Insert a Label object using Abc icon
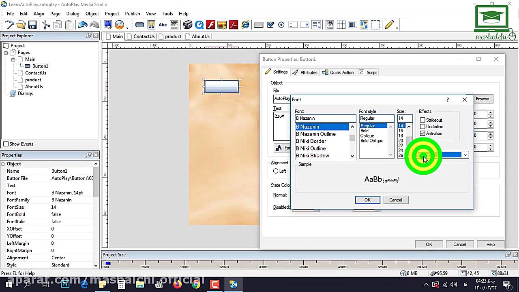The image size is (519, 292). click(163, 25)
